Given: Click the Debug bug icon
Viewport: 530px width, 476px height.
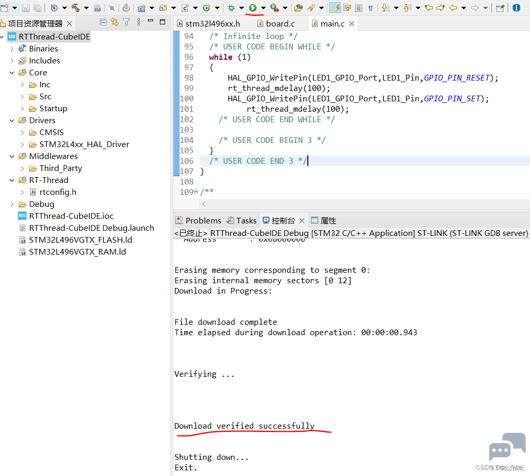Looking at the screenshot, I should pos(232,7).
